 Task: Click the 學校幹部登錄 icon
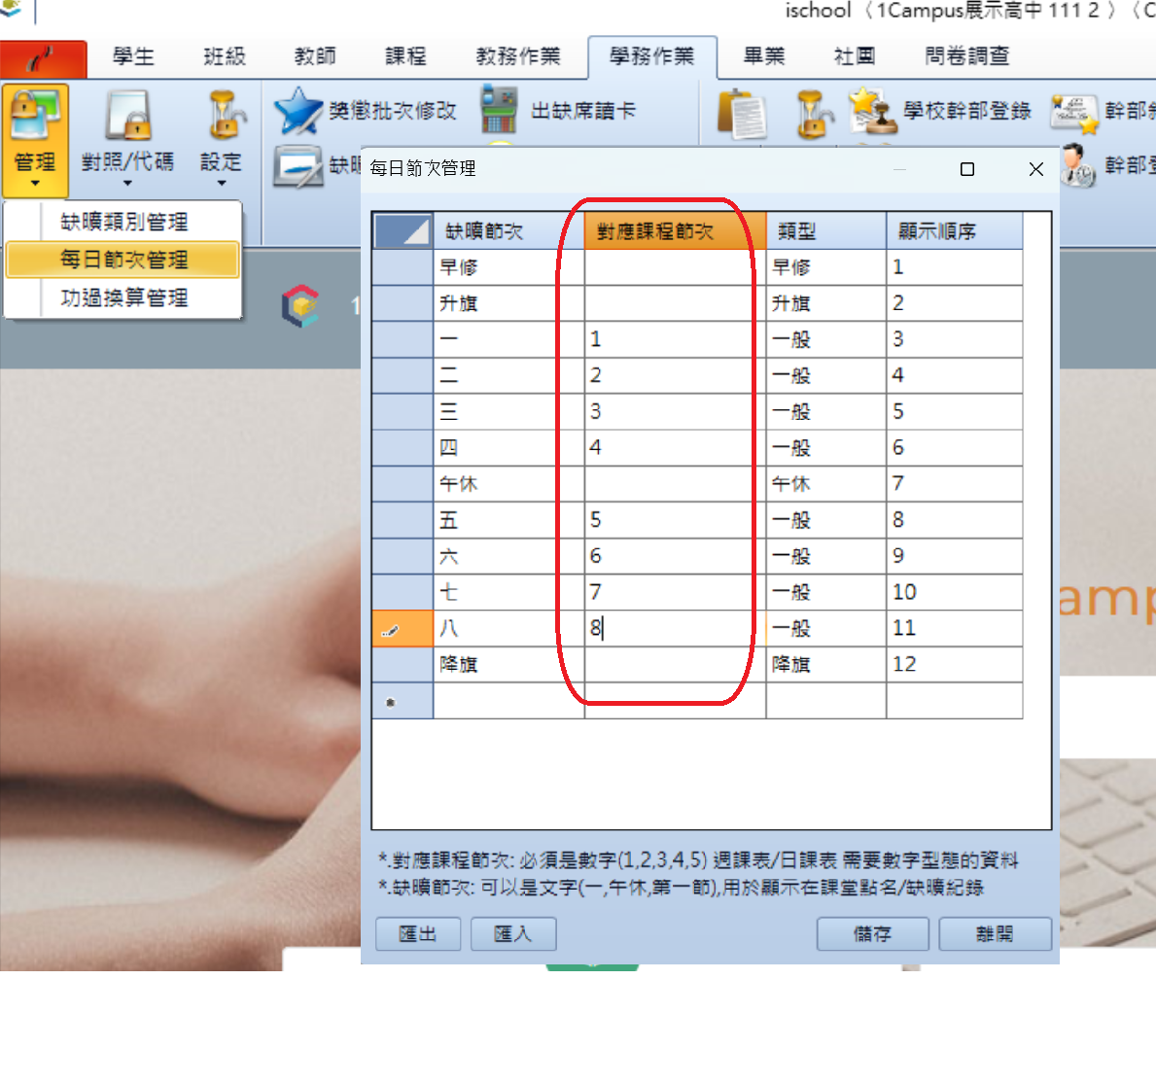click(871, 111)
